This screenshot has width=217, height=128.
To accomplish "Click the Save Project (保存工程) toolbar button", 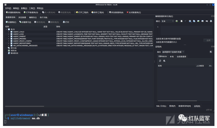I will (x=98, y=12).
